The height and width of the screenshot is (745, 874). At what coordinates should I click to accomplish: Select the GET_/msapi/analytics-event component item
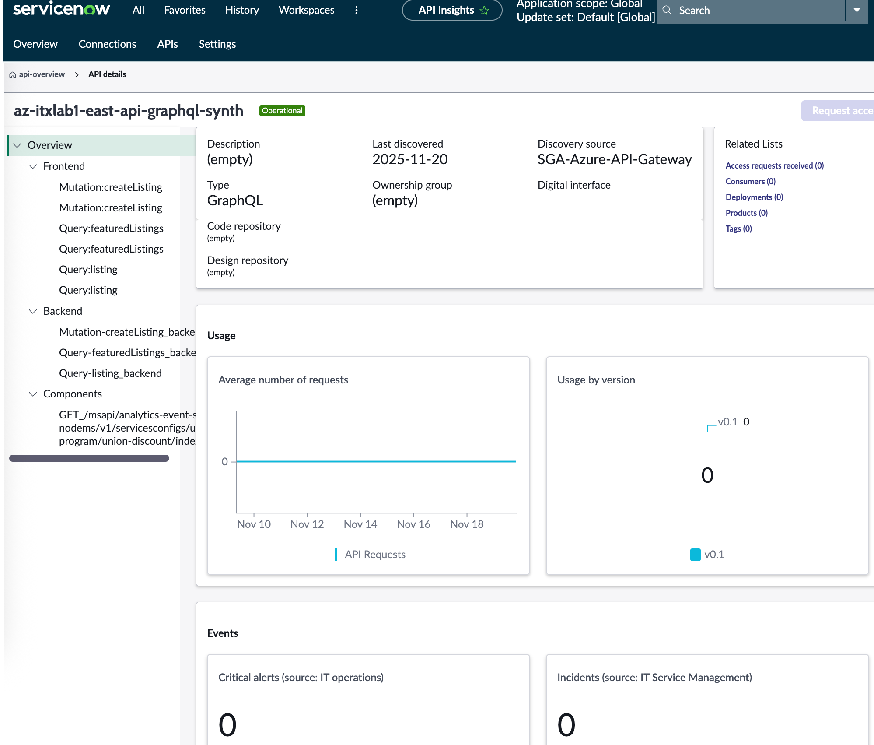point(127,428)
